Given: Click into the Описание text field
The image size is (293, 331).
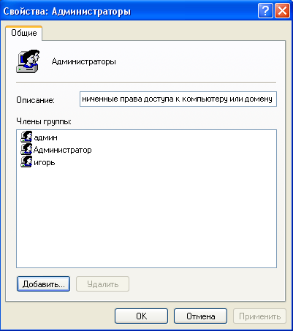Looking at the screenshot, I should click(178, 99).
